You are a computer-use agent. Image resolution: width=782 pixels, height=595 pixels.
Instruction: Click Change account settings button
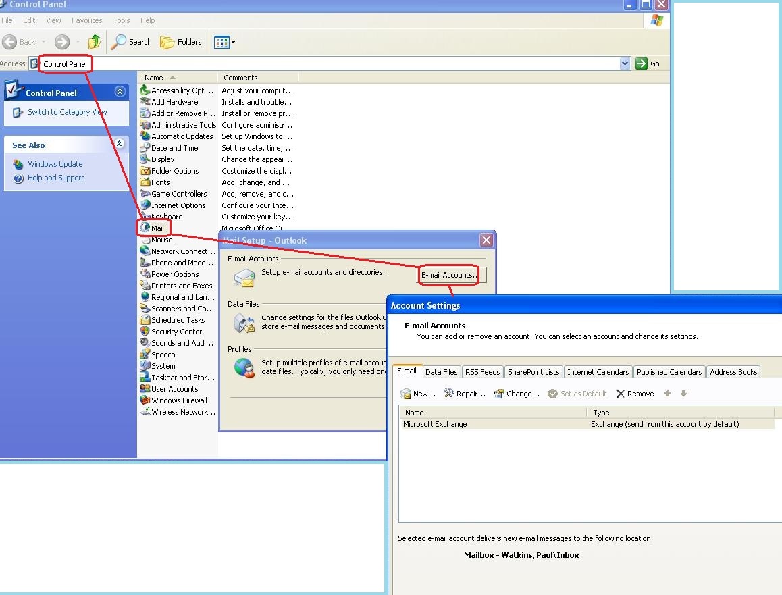(517, 394)
